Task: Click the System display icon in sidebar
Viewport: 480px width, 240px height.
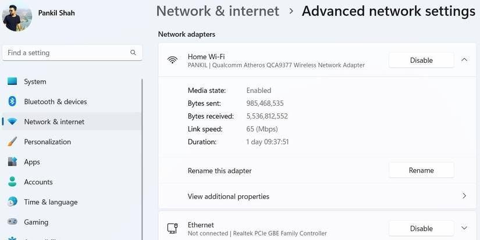Action: (12, 82)
